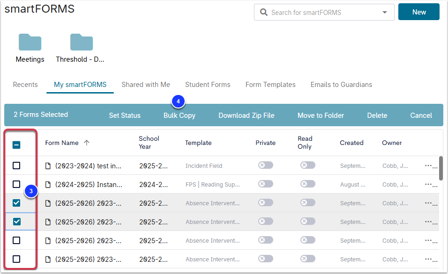This screenshot has height=274, width=448.
Task: Click the 2024-2... school year cell
Action: coord(153,185)
